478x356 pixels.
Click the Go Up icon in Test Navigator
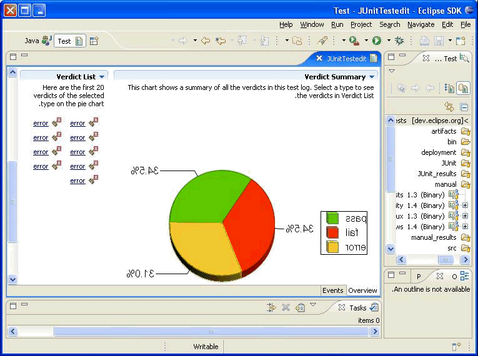[x=402, y=89]
